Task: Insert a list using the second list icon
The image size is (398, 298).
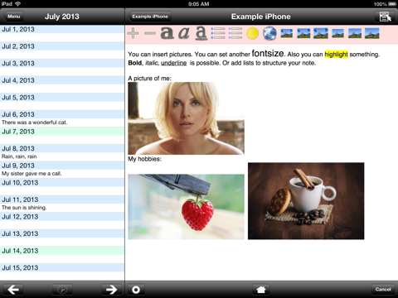Action: (x=235, y=33)
